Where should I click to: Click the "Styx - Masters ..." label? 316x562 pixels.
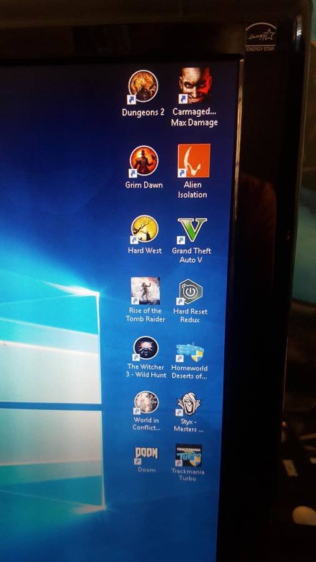[189, 425]
